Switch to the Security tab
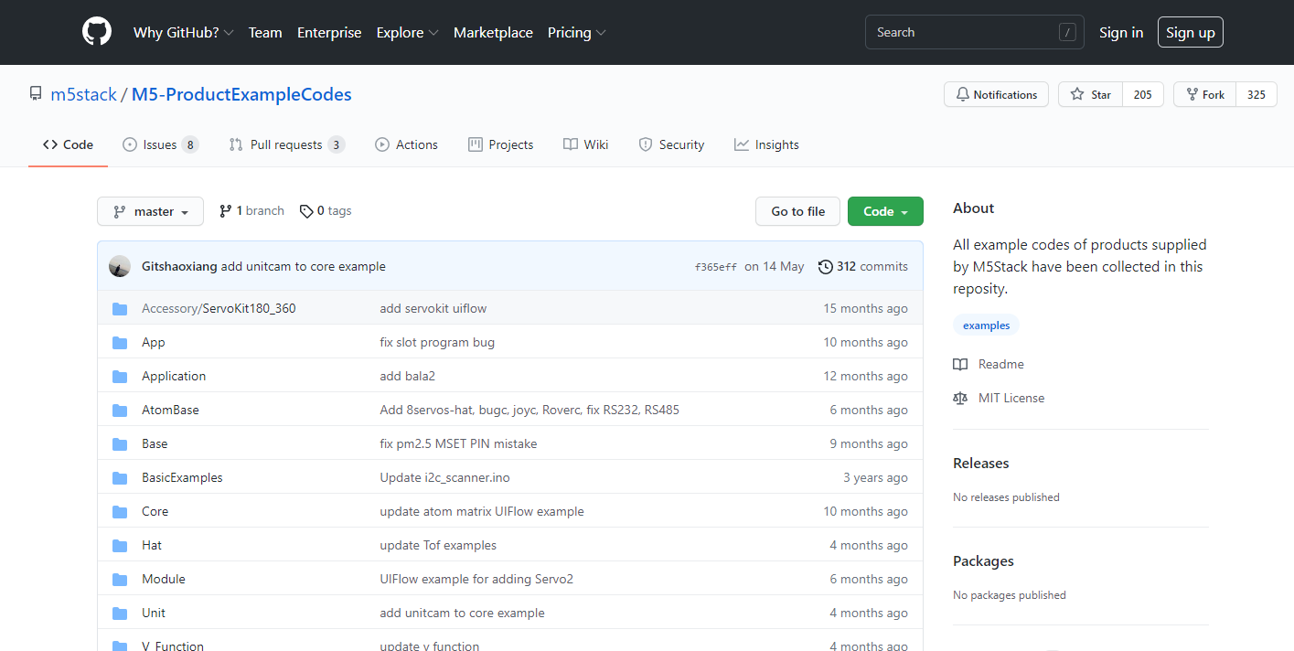 pyautogui.click(x=671, y=144)
